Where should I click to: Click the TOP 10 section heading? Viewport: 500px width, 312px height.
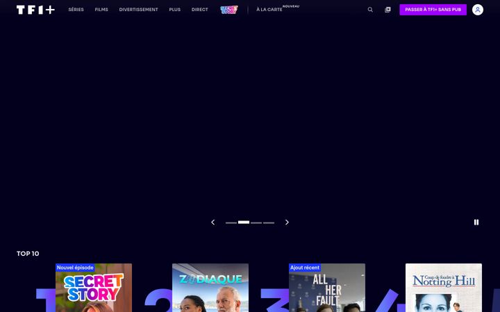(28, 254)
